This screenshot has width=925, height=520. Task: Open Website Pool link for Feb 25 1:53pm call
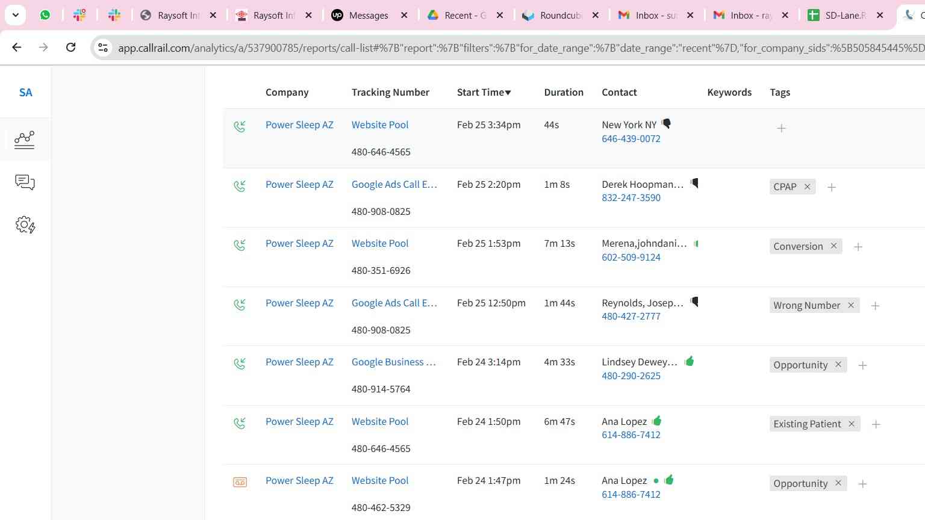[380, 243]
